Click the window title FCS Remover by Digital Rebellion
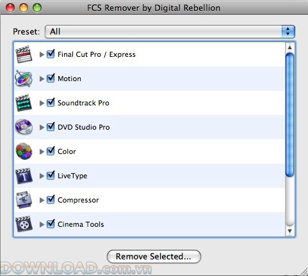This screenshot has width=308, height=276. tap(154, 8)
